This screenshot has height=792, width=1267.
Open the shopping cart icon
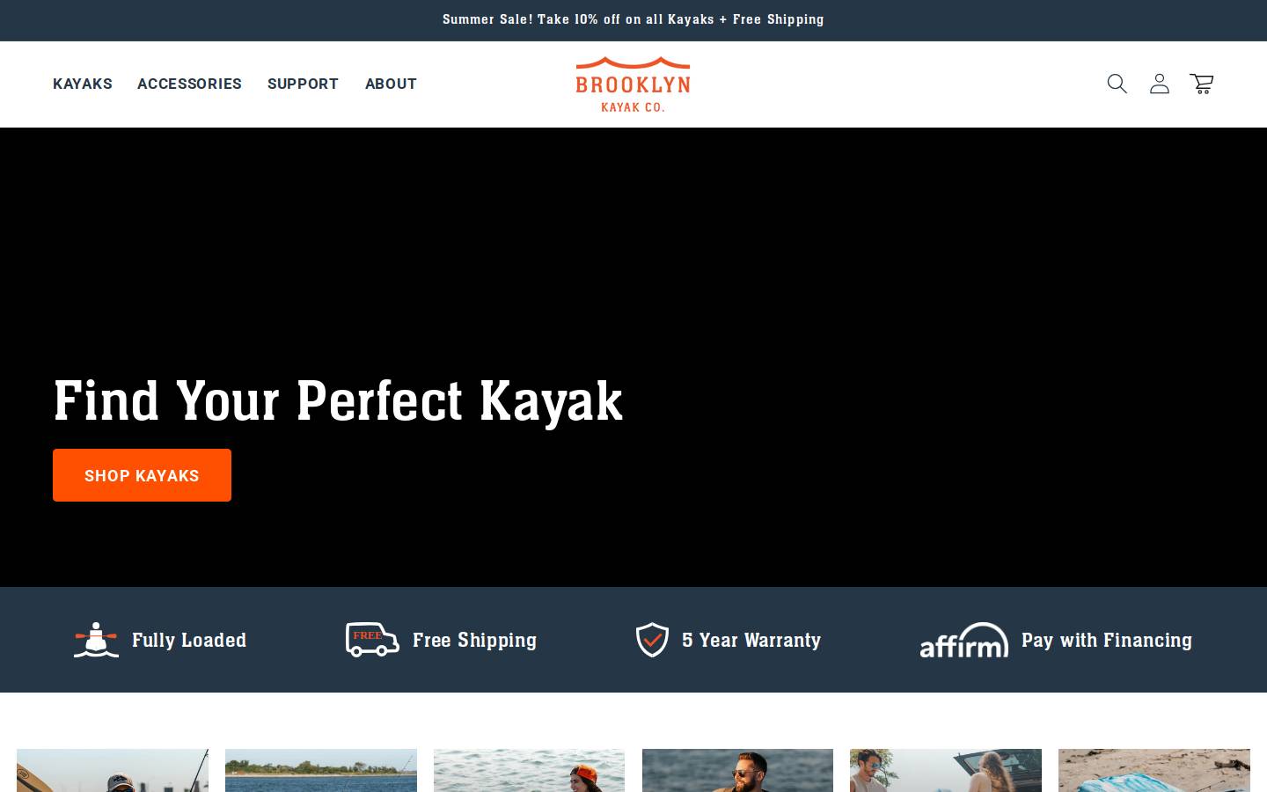(x=1202, y=84)
